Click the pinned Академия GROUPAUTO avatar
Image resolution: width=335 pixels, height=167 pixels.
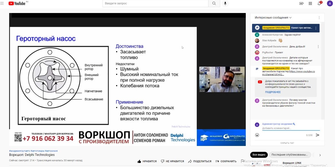(x=257, y=28)
